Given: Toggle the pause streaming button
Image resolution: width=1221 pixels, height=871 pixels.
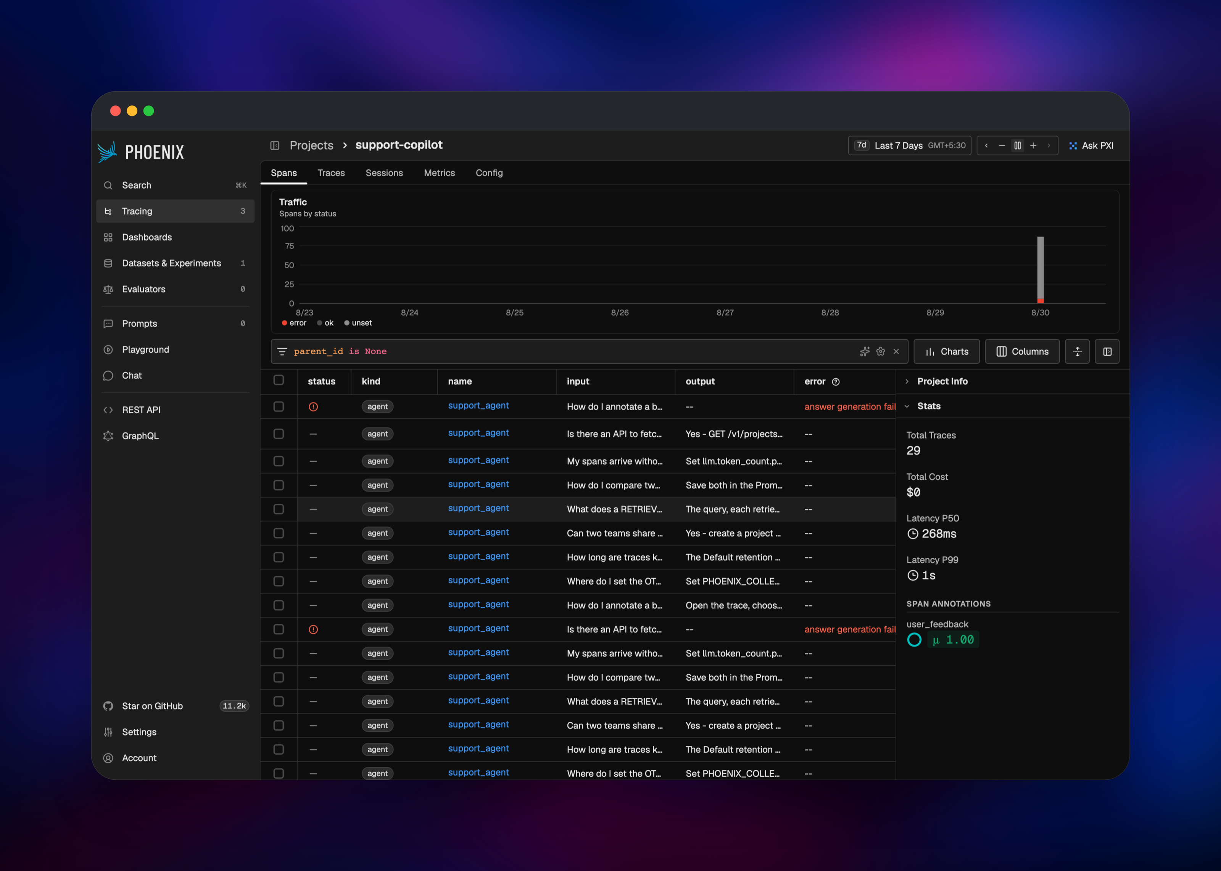Looking at the screenshot, I should coord(1017,145).
